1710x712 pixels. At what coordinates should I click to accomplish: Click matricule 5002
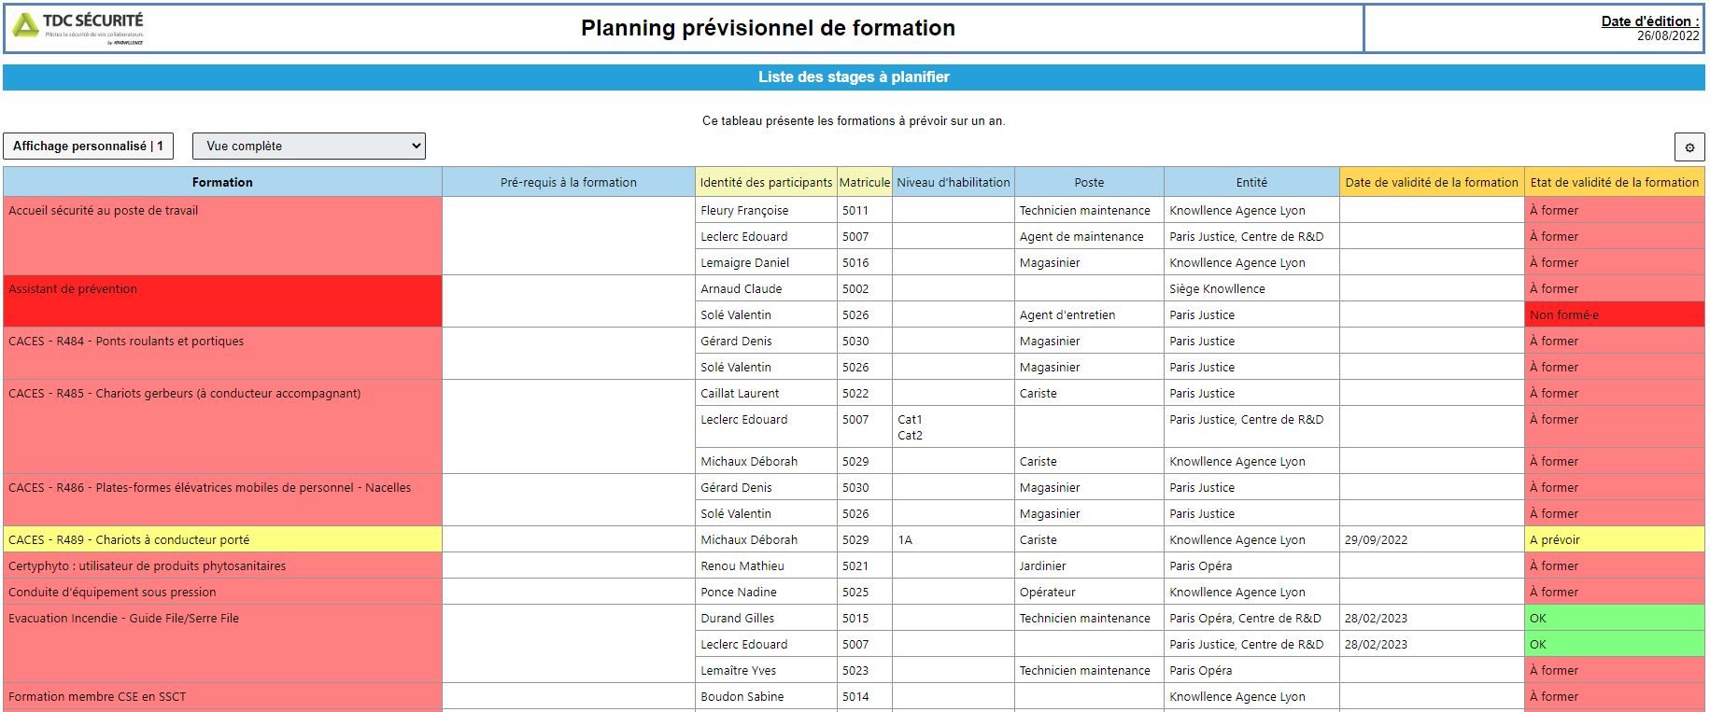[855, 288]
